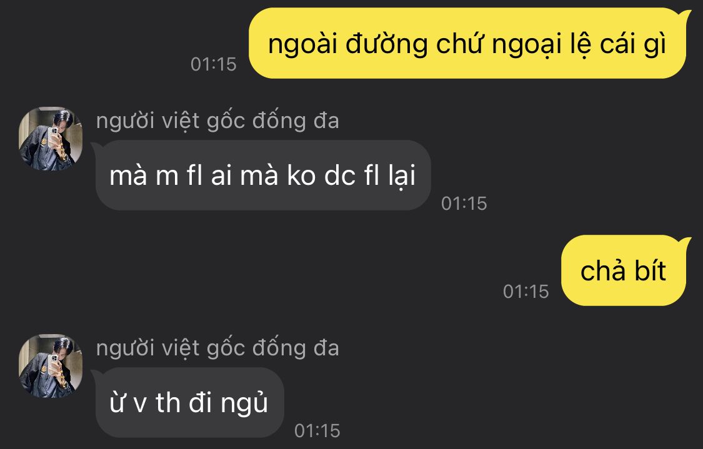Open the avatar beside "mà m fl ai" message
Screen dimensions: 703x449
point(51,139)
